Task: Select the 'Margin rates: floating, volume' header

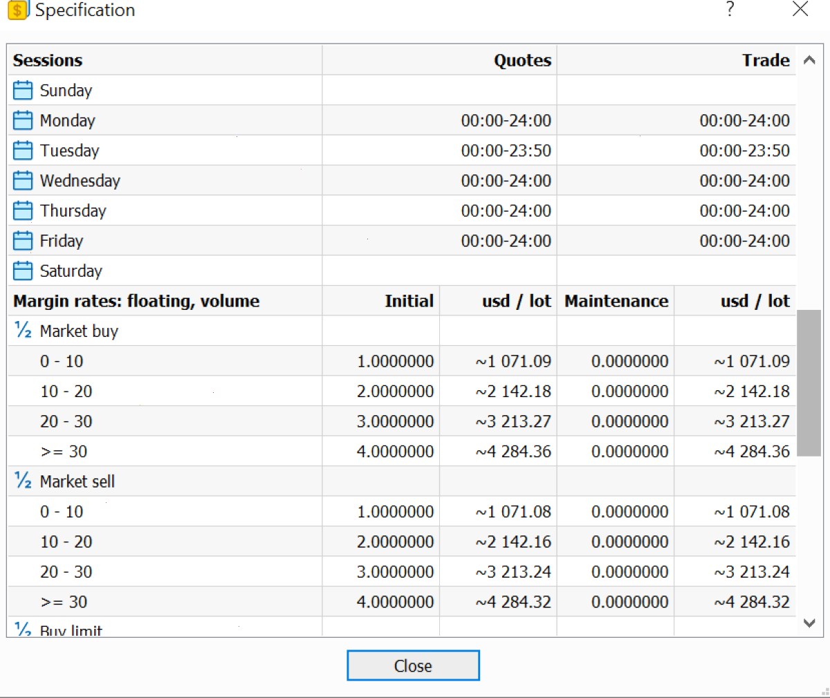Action: pyautogui.click(x=136, y=301)
